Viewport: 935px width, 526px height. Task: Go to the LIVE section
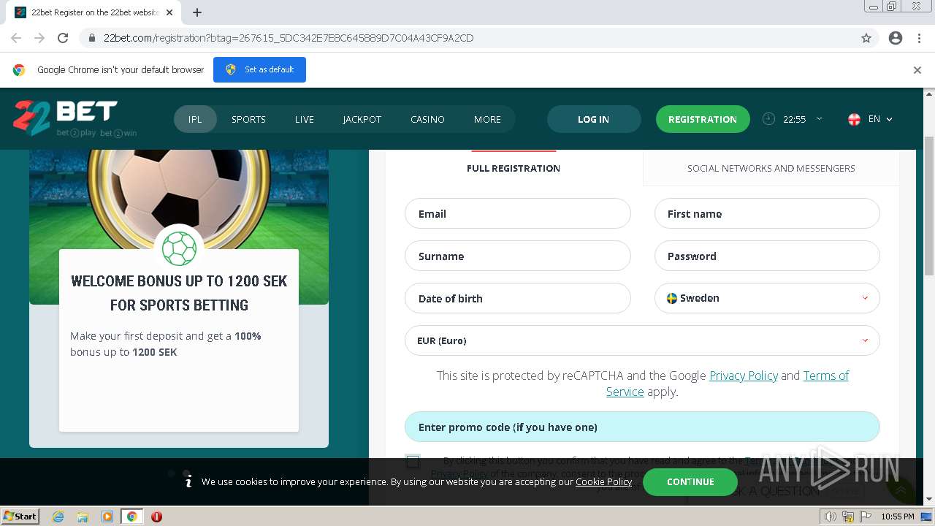coord(305,119)
